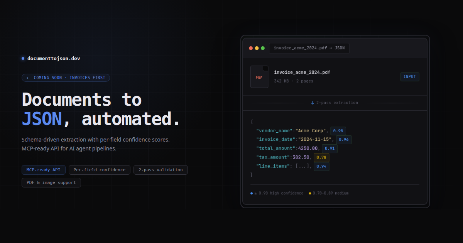Click the 0.96 confidence badge
The width and height of the screenshot is (463, 243).
pyautogui.click(x=344, y=140)
